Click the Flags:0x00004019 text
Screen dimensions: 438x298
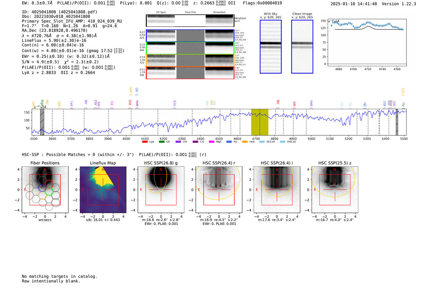[262, 3]
